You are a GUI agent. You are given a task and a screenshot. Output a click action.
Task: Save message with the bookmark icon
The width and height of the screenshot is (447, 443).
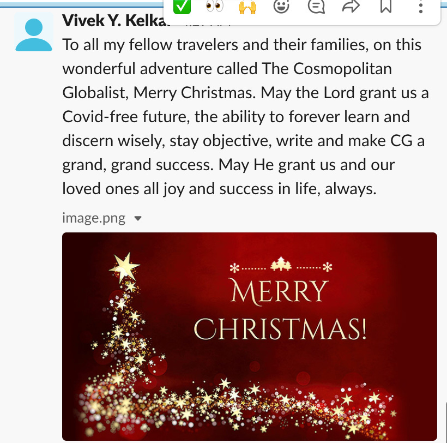point(386,7)
